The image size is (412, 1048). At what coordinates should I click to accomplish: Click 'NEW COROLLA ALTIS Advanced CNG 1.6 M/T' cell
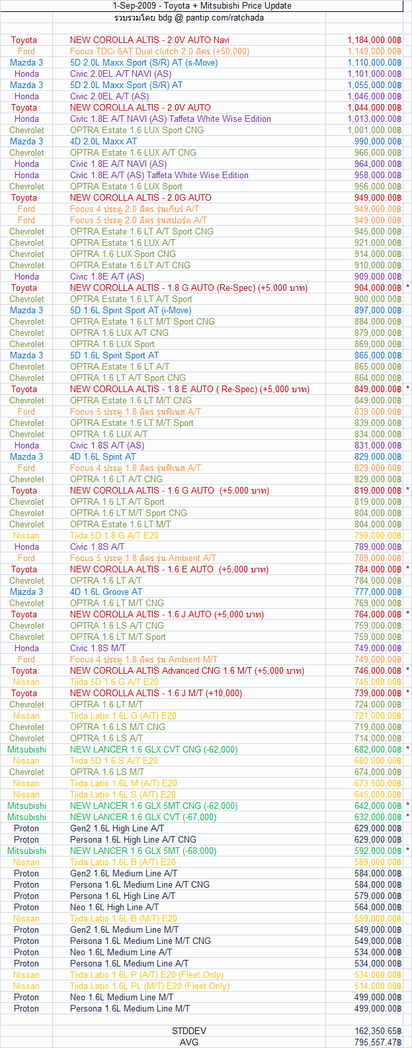187,671
